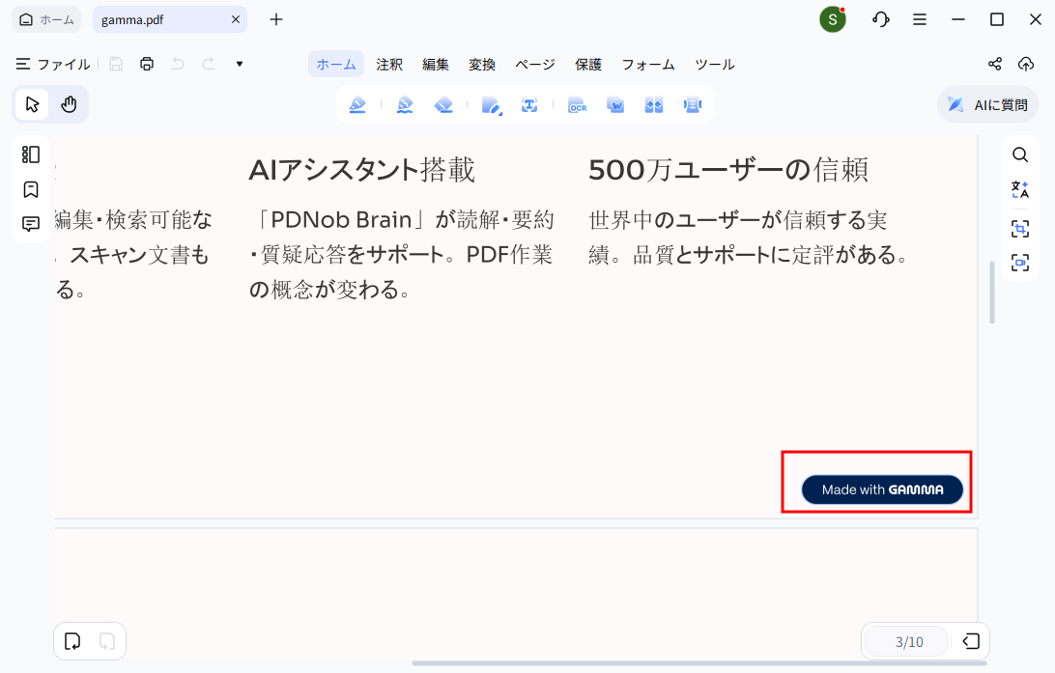
Task: Click the convert to Word icon
Action: (x=615, y=105)
